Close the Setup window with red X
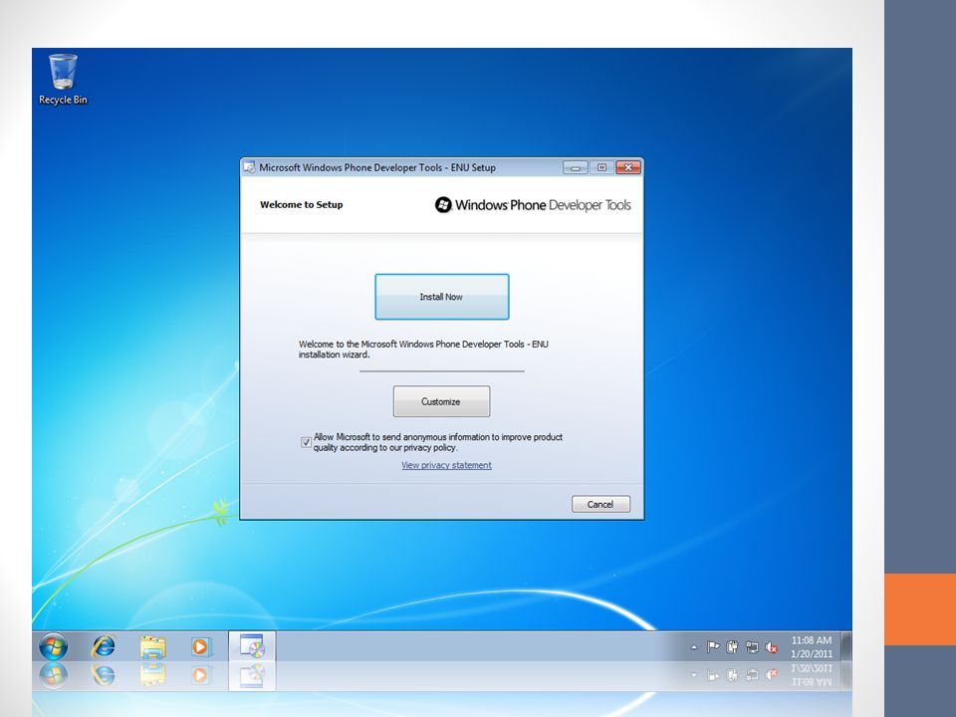Image resolution: width=956 pixels, height=717 pixels. click(628, 167)
